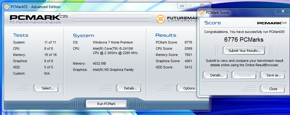The width and height of the screenshot is (290, 115).
Task: Open the Options... button under Results
Action: coord(187,88)
